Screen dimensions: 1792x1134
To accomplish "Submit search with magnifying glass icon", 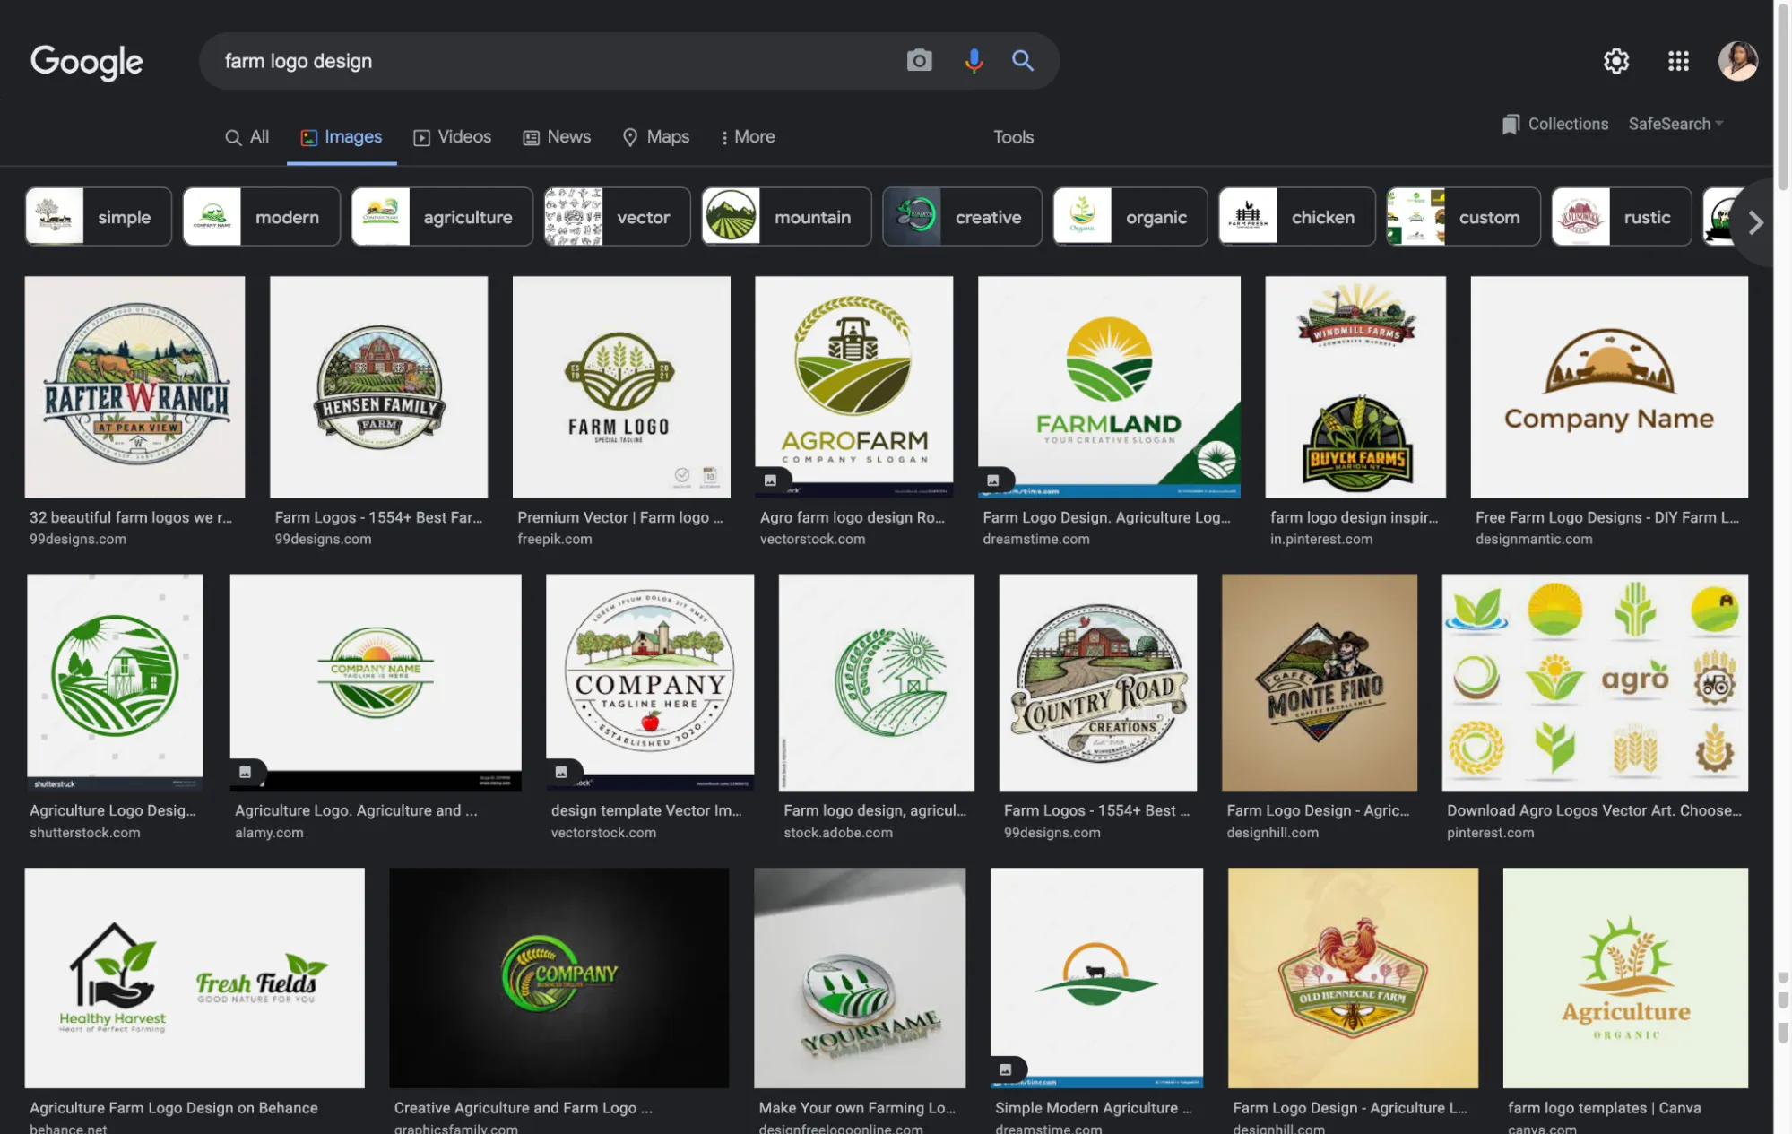I will tap(1023, 61).
